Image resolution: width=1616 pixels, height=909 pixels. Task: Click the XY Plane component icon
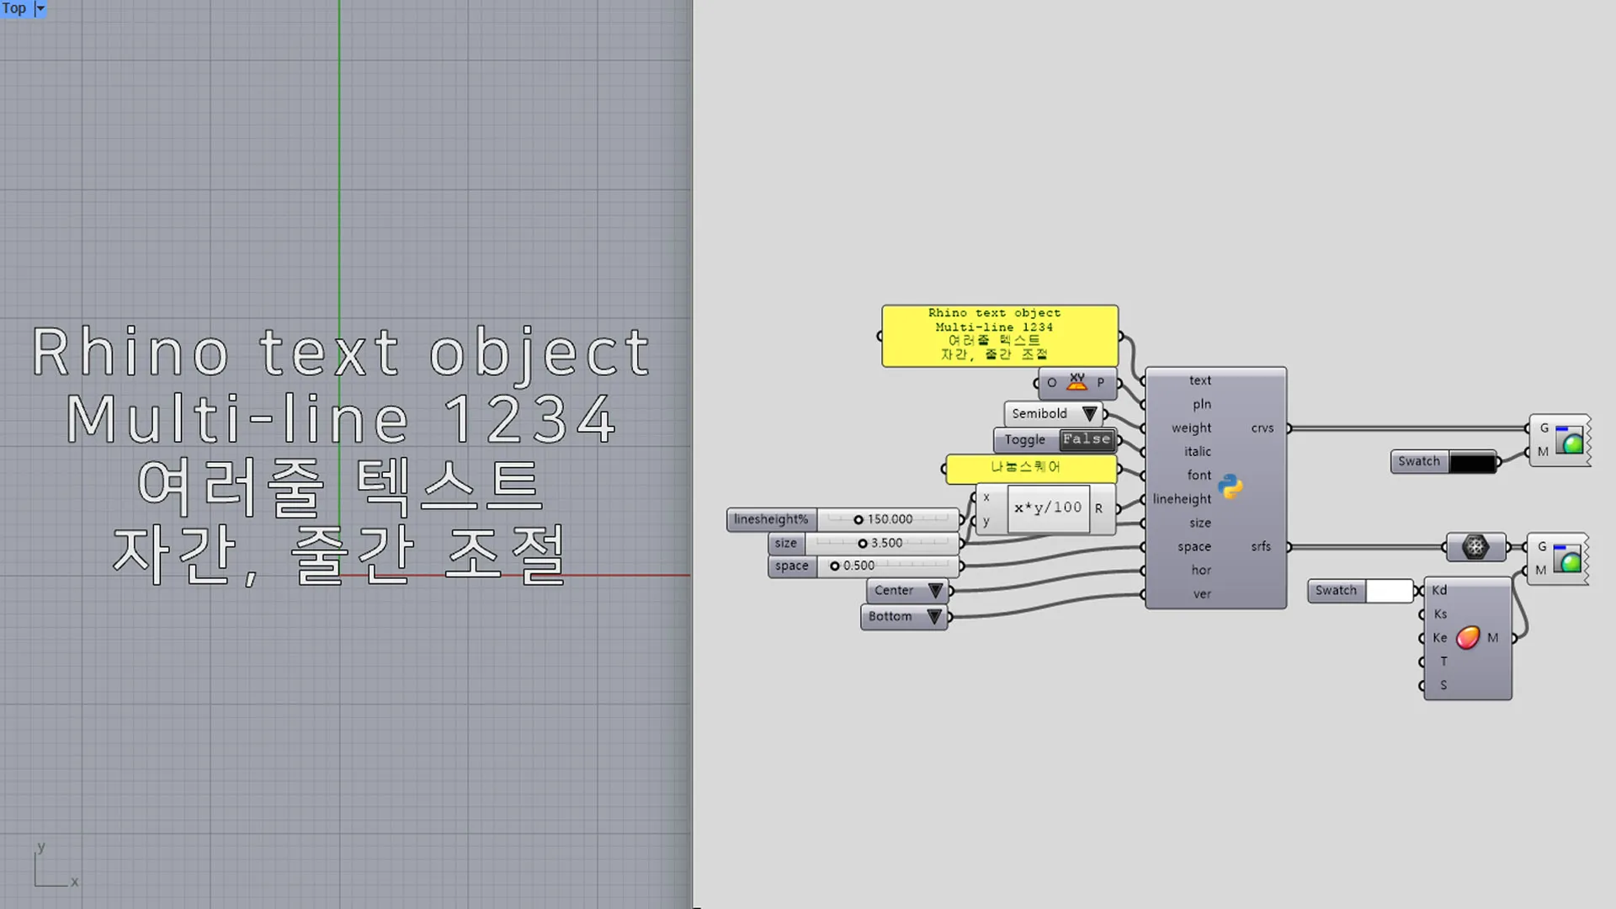click(1076, 382)
